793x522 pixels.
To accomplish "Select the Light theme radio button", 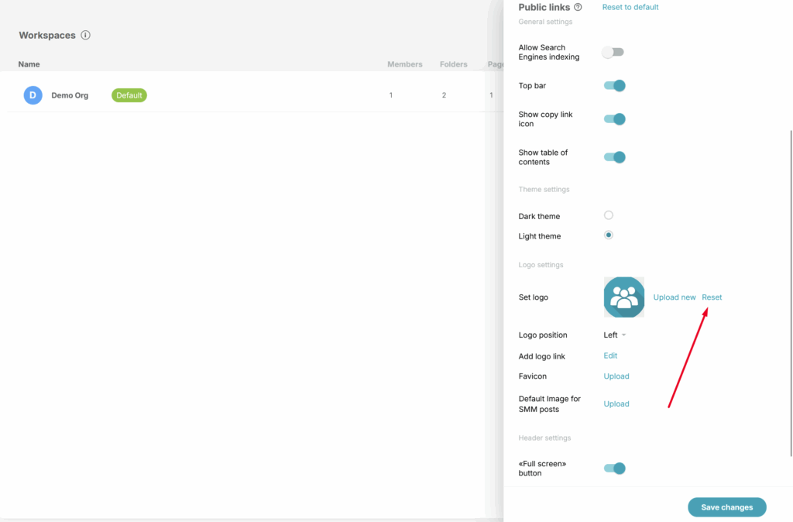I will [x=609, y=235].
